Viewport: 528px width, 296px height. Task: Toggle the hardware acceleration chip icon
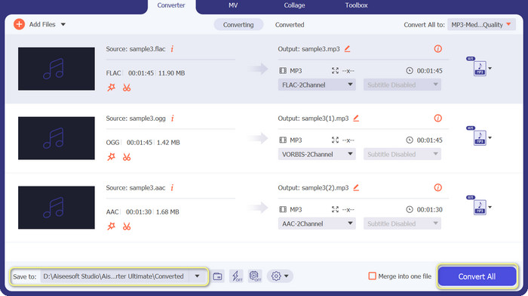[x=255, y=276]
